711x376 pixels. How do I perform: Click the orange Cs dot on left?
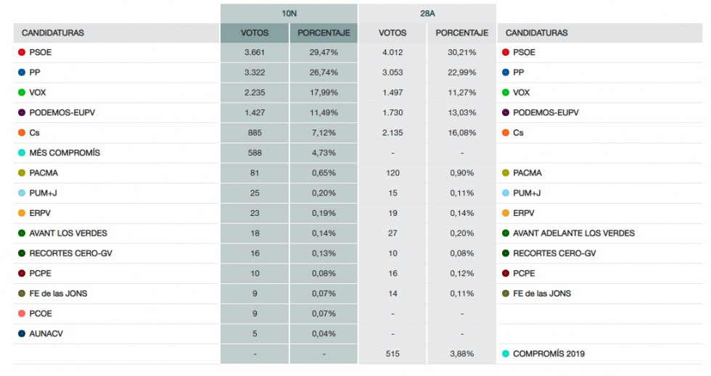click(22, 133)
